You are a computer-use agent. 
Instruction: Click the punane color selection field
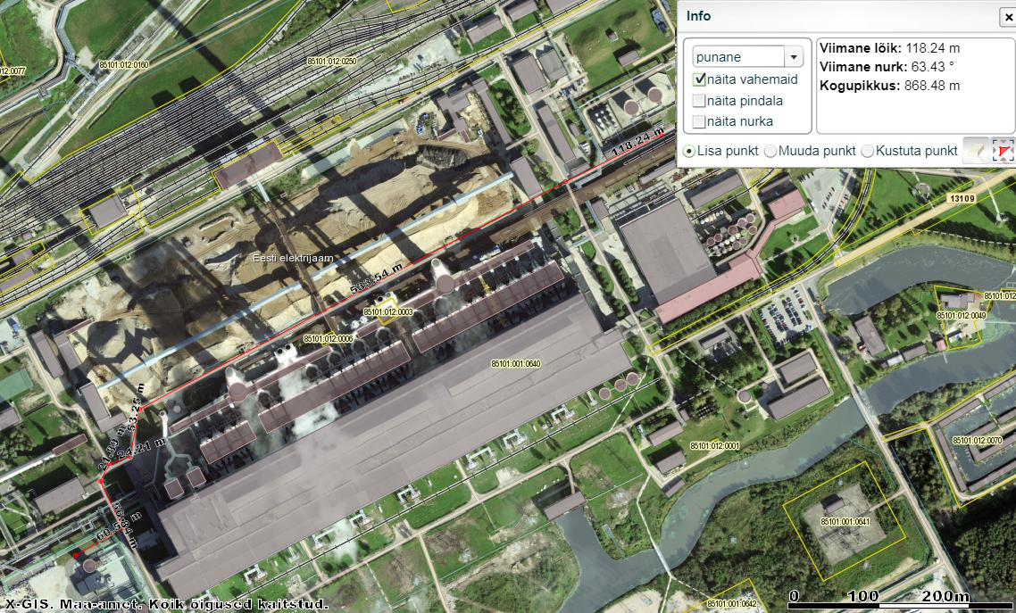[x=737, y=57]
